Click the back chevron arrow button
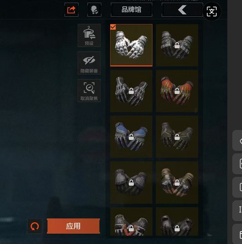This screenshot has width=242, height=244. [x=182, y=10]
